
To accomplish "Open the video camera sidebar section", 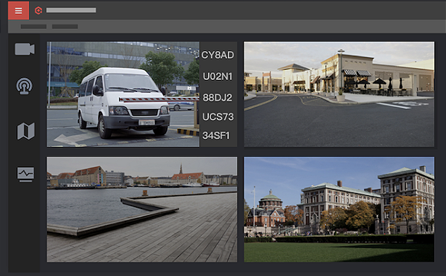I will tap(25, 49).
